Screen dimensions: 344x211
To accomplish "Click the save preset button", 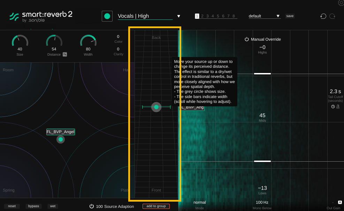I will coord(290,16).
